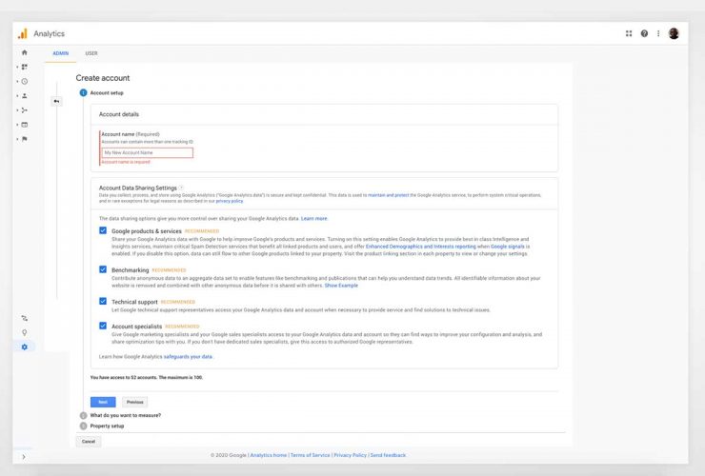Image resolution: width=705 pixels, height=476 pixels.
Task: Select step What do you want to measure?
Action: pyautogui.click(x=120, y=415)
